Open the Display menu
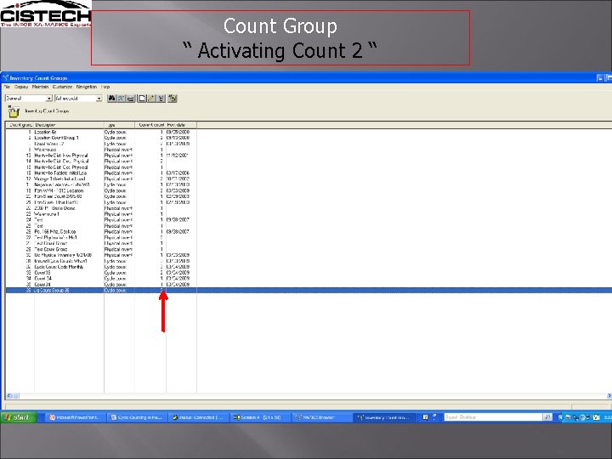612x459 pixels. click(x=21, y=87)
